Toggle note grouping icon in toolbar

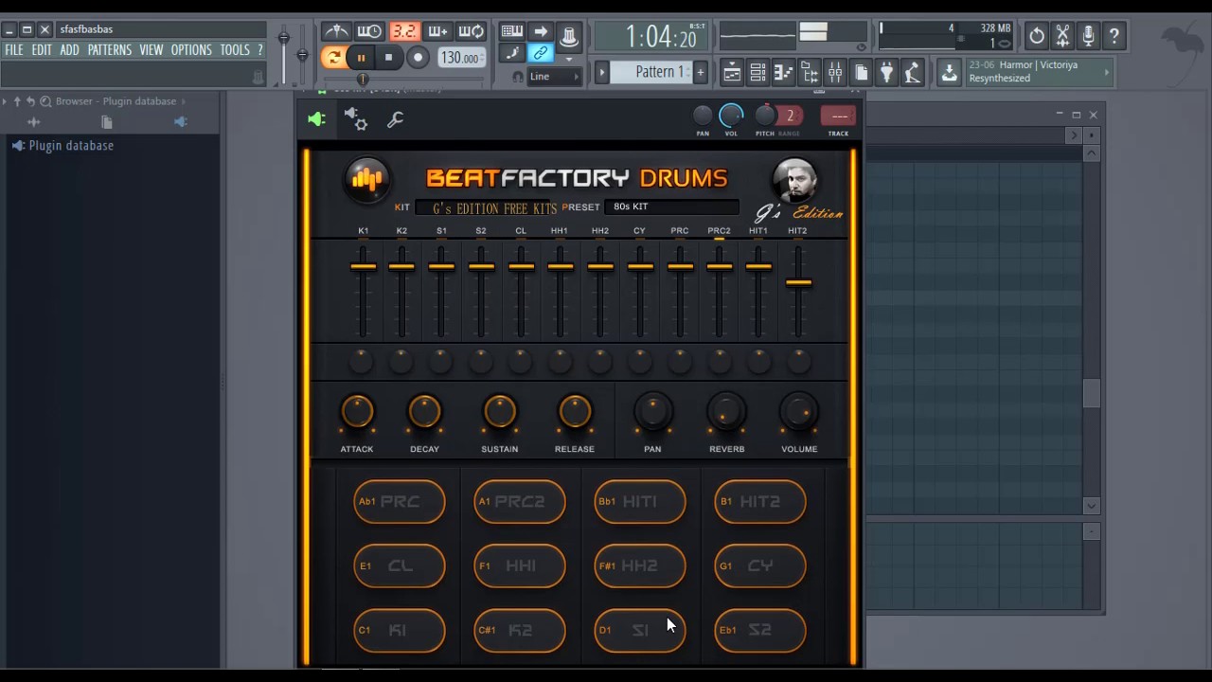[x=511, y=53]
